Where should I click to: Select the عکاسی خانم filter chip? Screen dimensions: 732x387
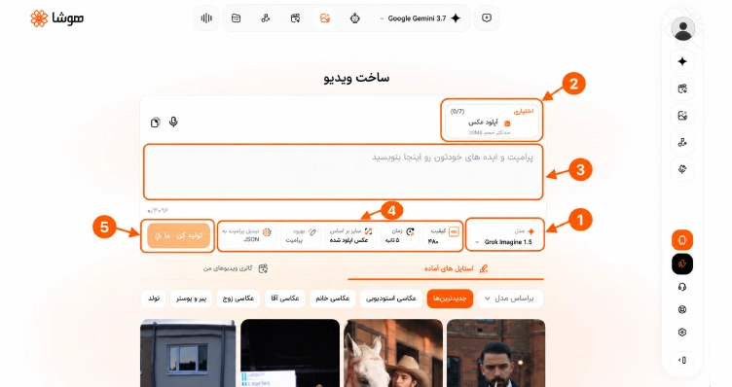pos(332,299)
